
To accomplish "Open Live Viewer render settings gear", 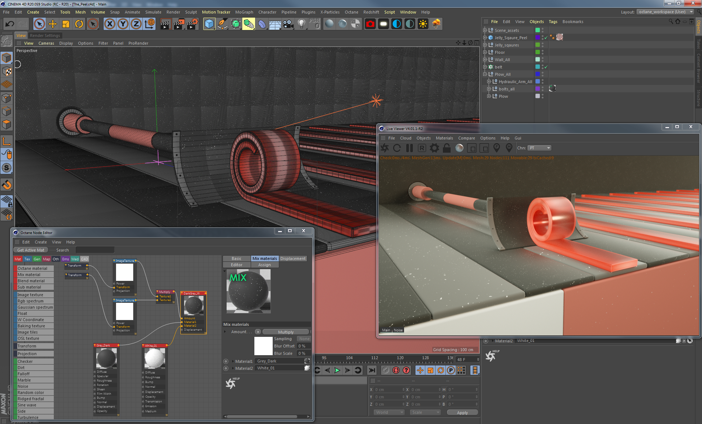I will coord(434,148).
